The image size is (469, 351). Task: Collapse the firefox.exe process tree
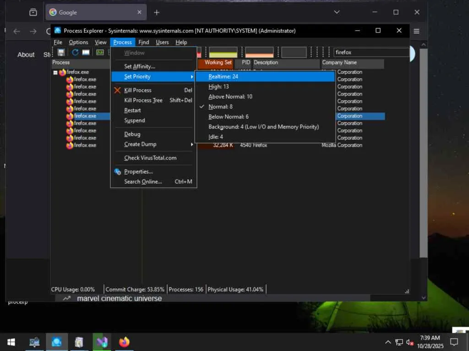pyautogui.click(x=55, y=73)
